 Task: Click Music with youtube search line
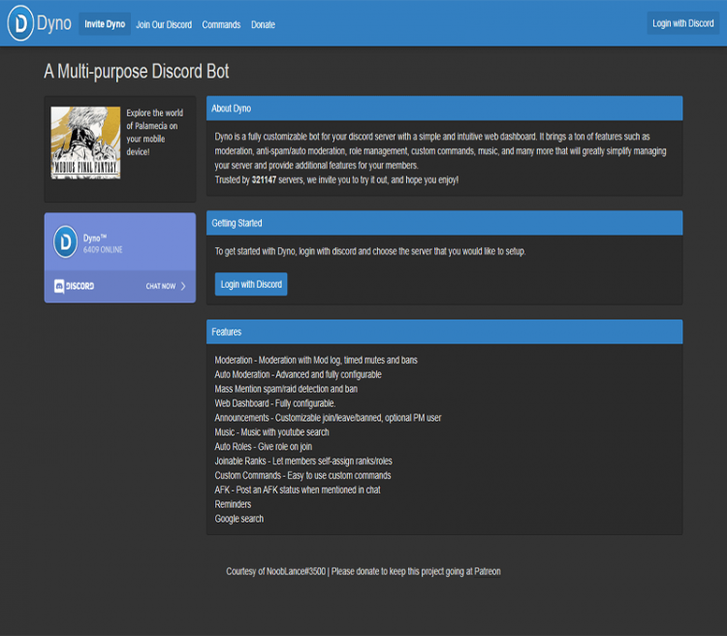pyautogui.click(x=271, y=431)
